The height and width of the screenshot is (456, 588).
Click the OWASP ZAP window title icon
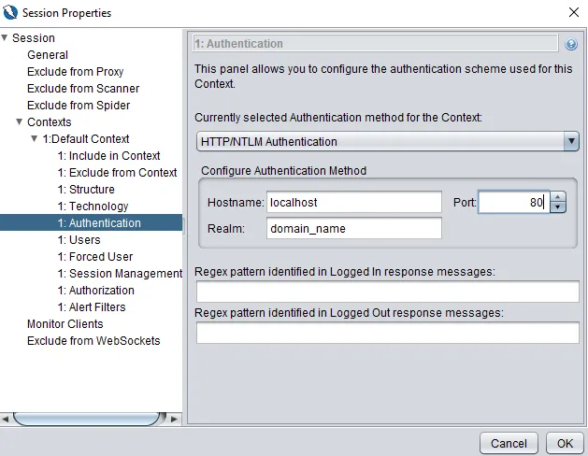point(11,13)
